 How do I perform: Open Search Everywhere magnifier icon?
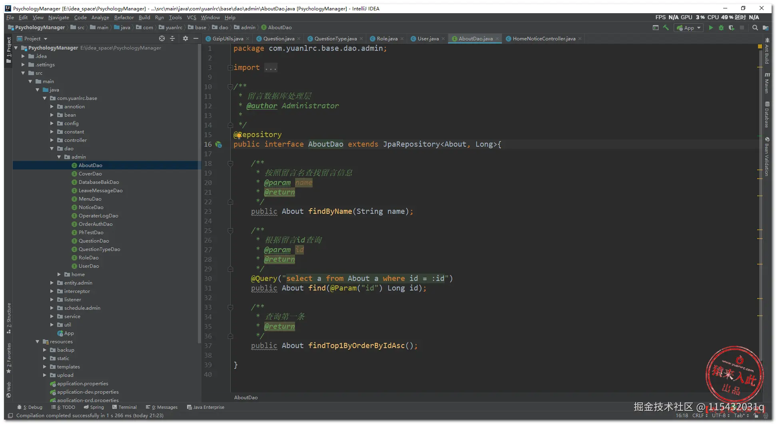(755, 28)
